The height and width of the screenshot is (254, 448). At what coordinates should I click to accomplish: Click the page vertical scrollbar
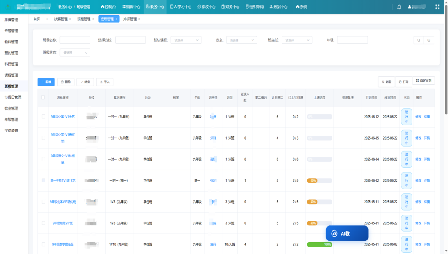(x=446, y=60)
